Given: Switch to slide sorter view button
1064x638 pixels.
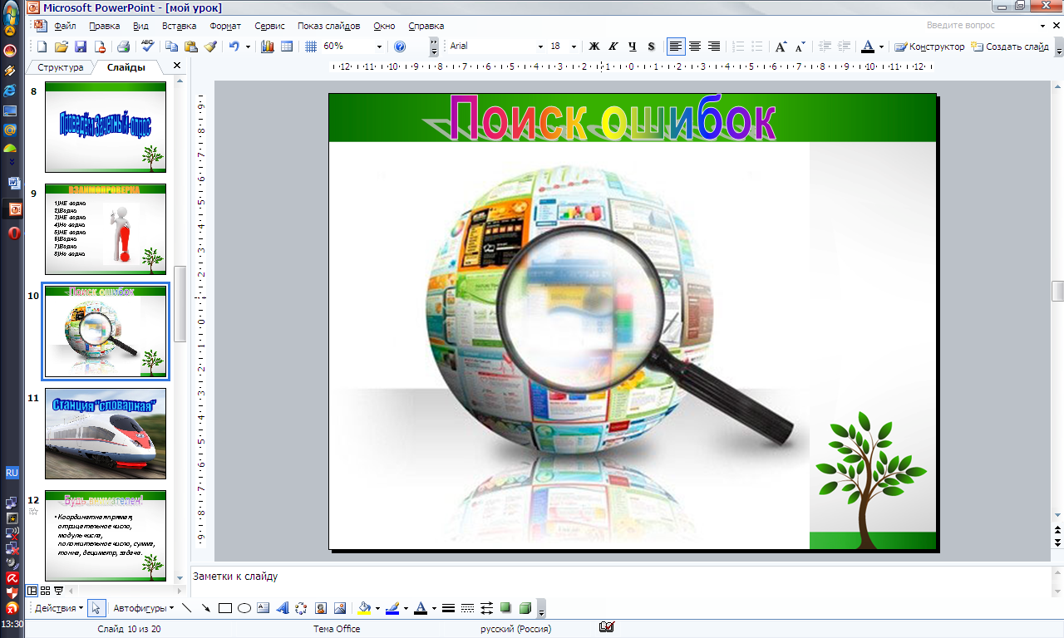Looking at the screenshot, I should click(45, 591).
